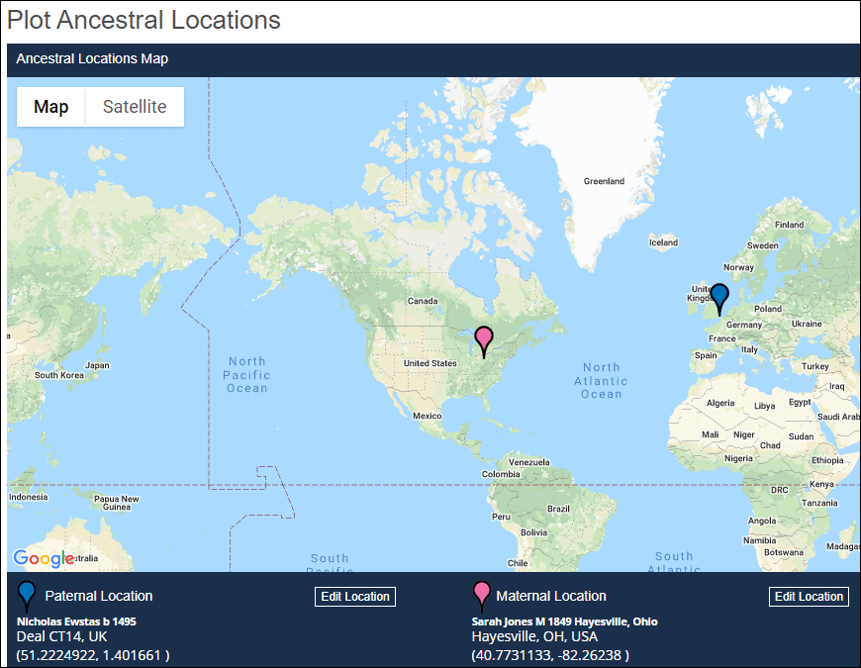Select the Map tab
The width and height of the screenshot is (861, 668).
click(50, 106)
